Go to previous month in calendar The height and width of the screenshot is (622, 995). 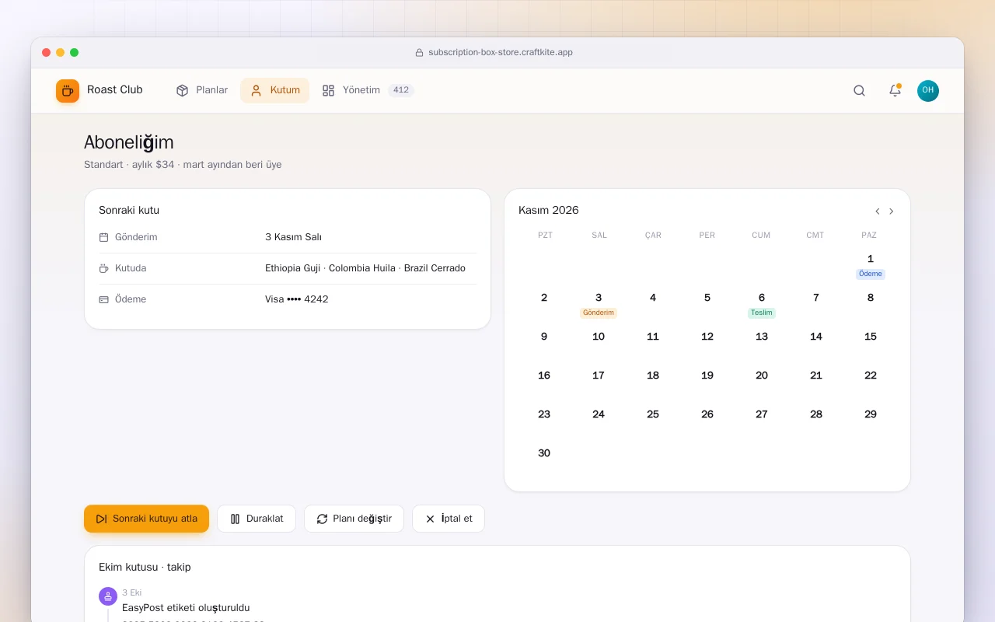point(878,211)
